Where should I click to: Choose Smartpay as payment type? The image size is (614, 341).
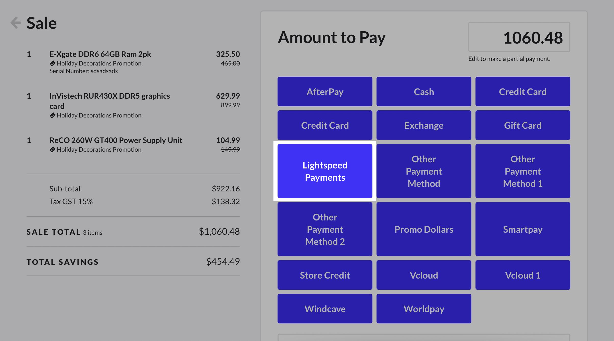522,229
